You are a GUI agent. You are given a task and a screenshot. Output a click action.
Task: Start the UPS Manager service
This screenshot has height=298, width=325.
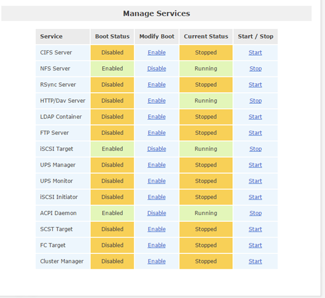(x=255, y=165)
